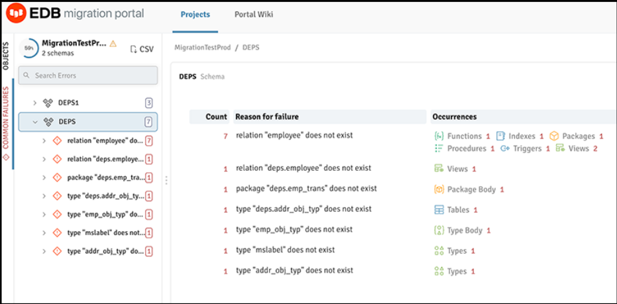Click the Functions occurrence icon

(438, 136)
